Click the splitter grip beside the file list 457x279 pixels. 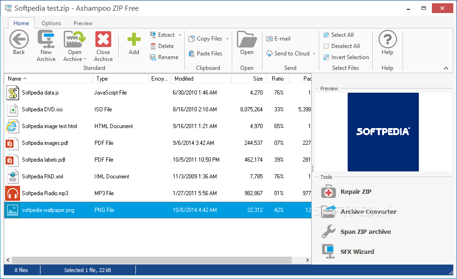pyautogui.click(x=313, y=169)
